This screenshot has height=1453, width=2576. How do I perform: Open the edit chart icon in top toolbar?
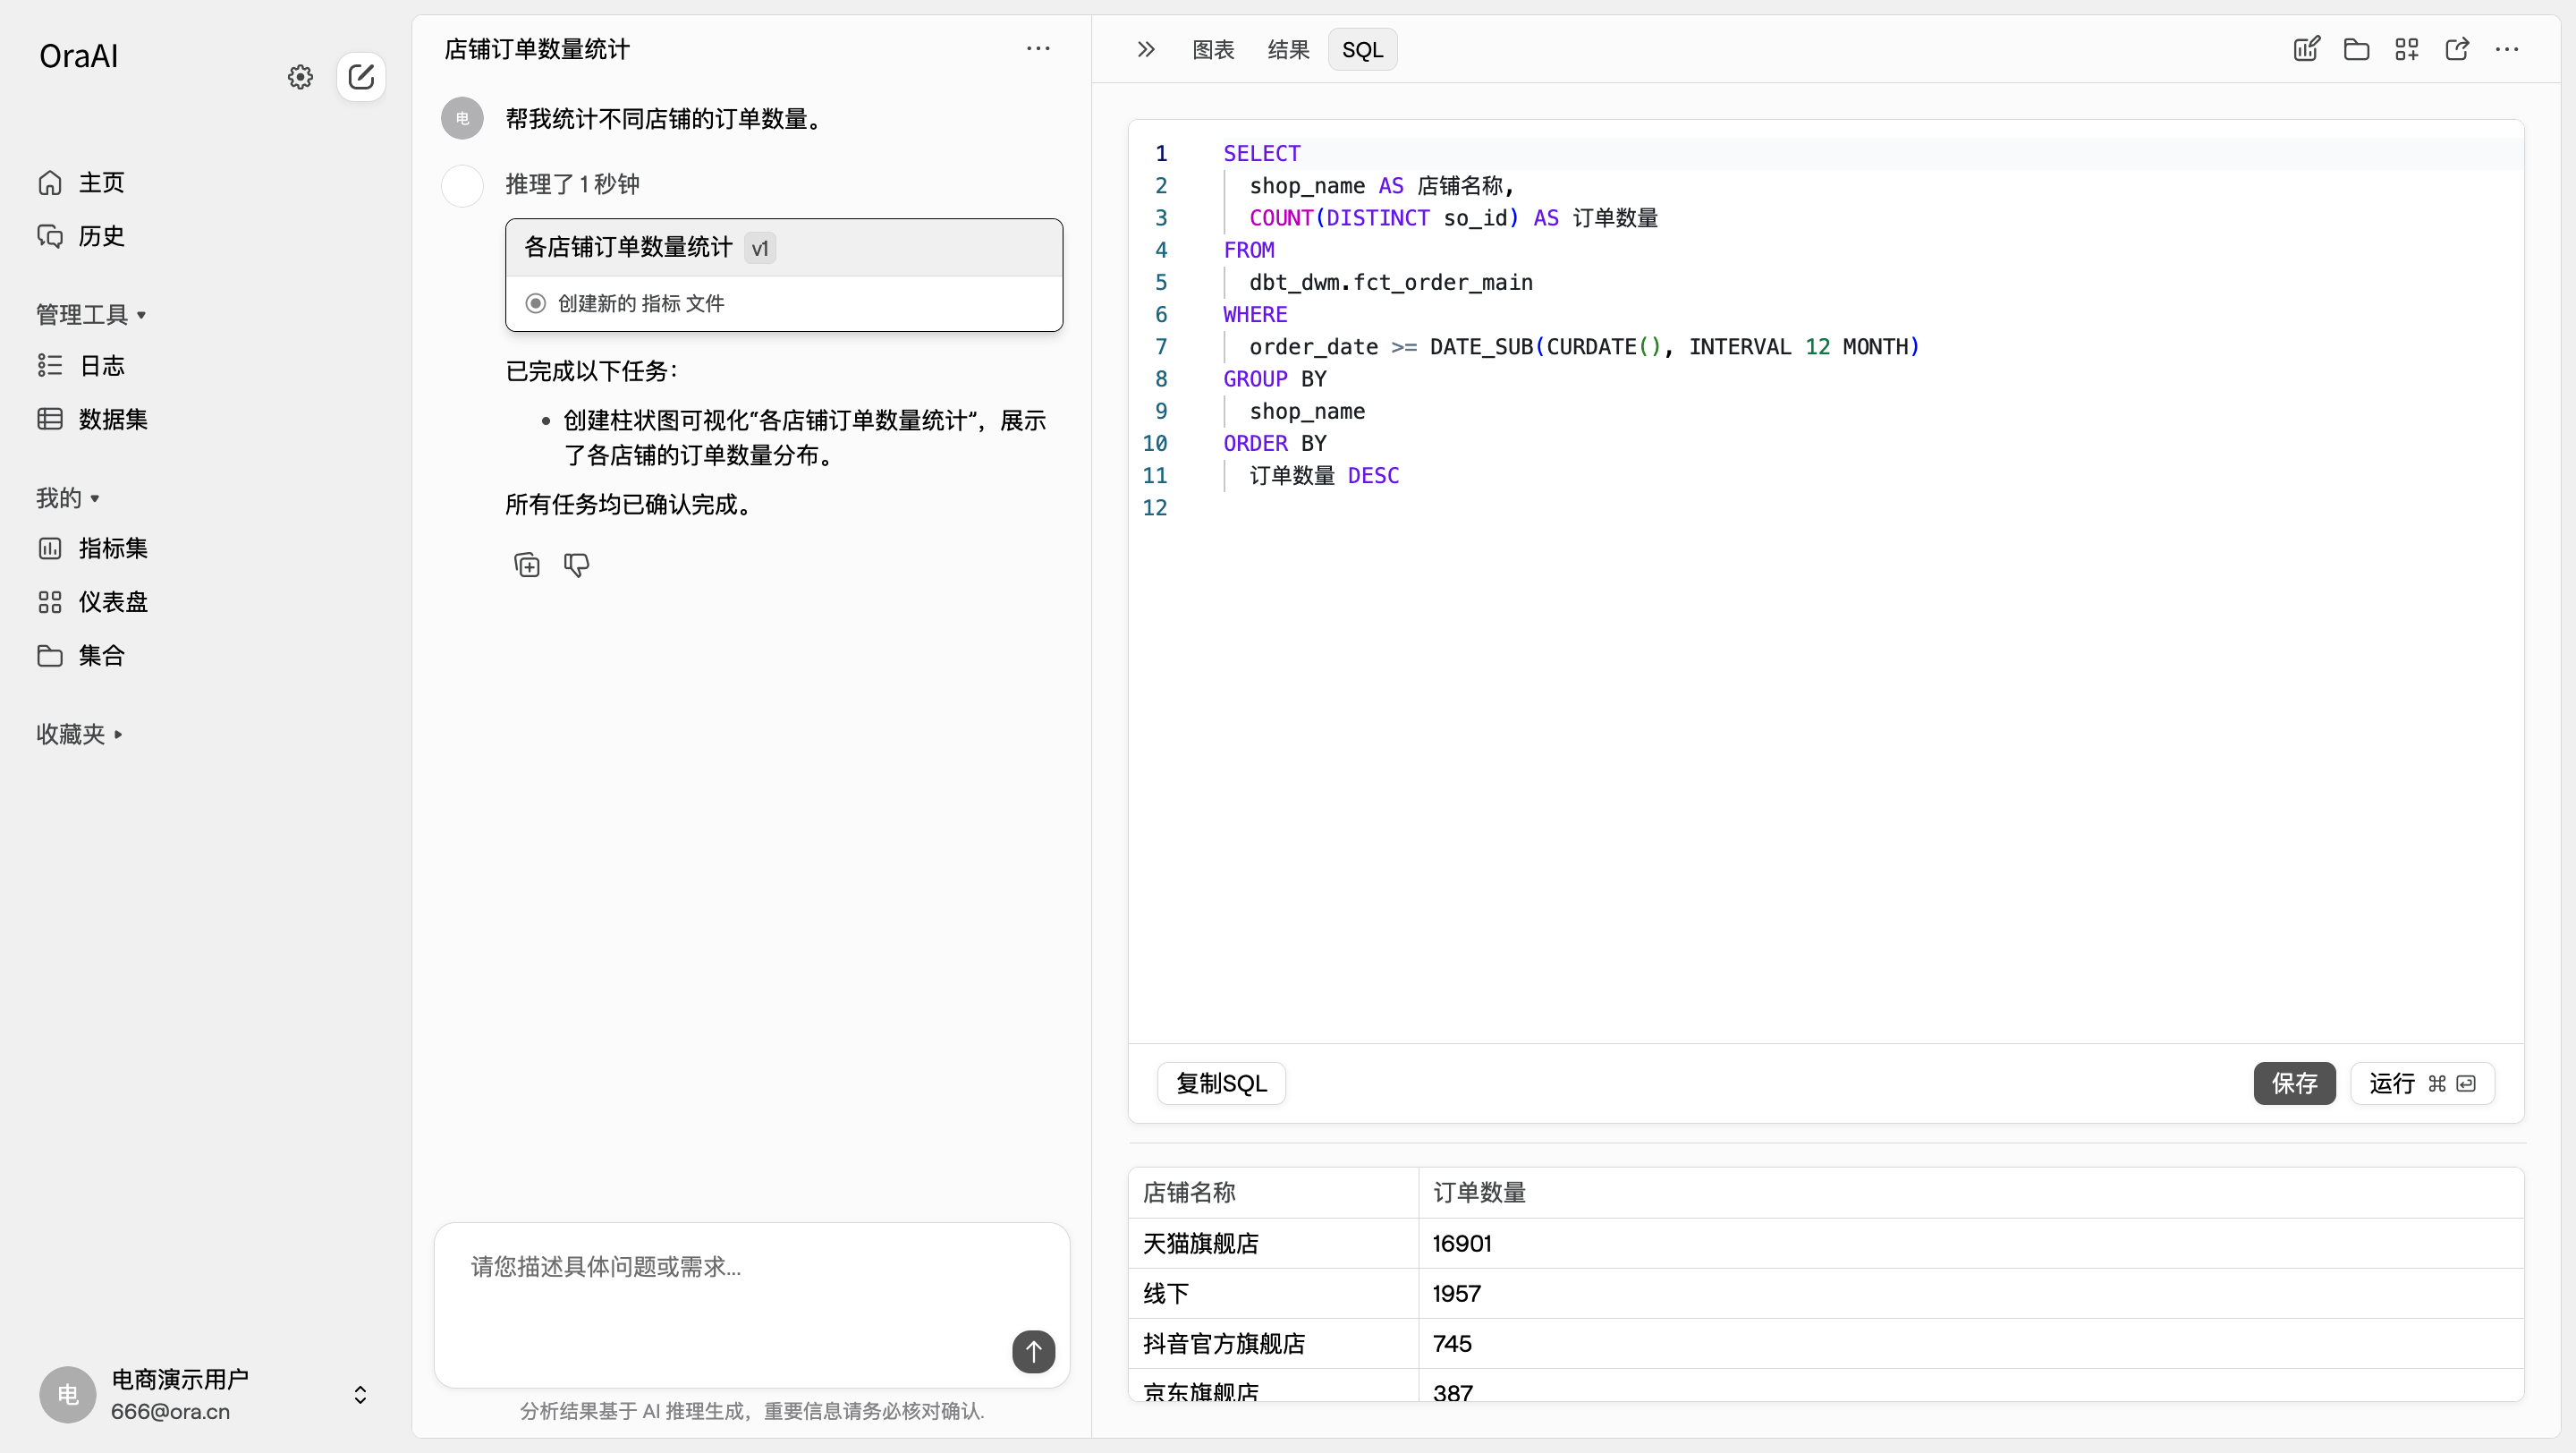(x=2306, y=48)
